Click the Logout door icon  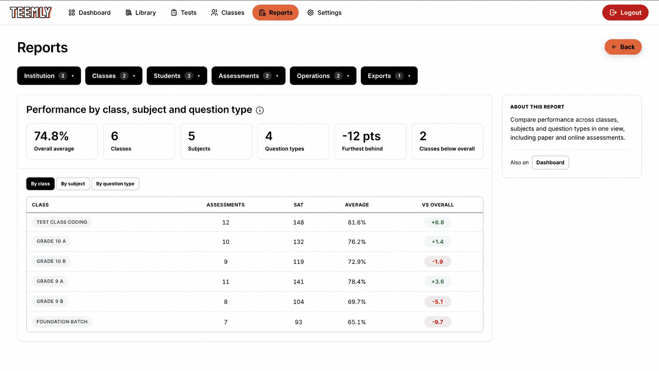(x=613, y=13)
